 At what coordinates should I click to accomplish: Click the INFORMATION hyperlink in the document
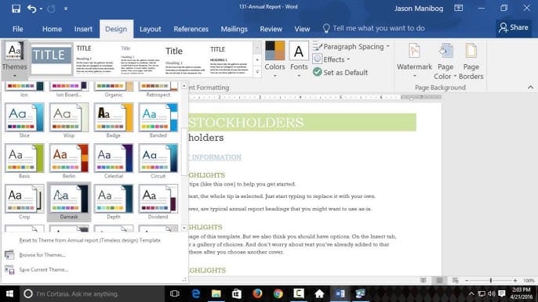pyautogui.click(x=216, y=157)
